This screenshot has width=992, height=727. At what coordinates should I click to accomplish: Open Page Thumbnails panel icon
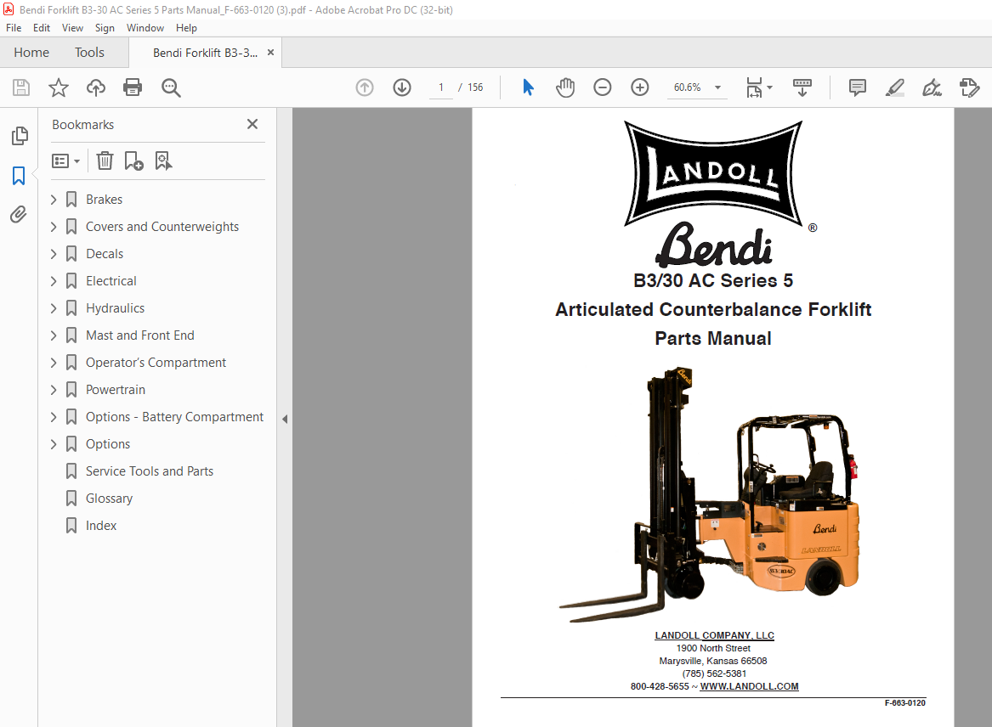[x=20, y=135]
